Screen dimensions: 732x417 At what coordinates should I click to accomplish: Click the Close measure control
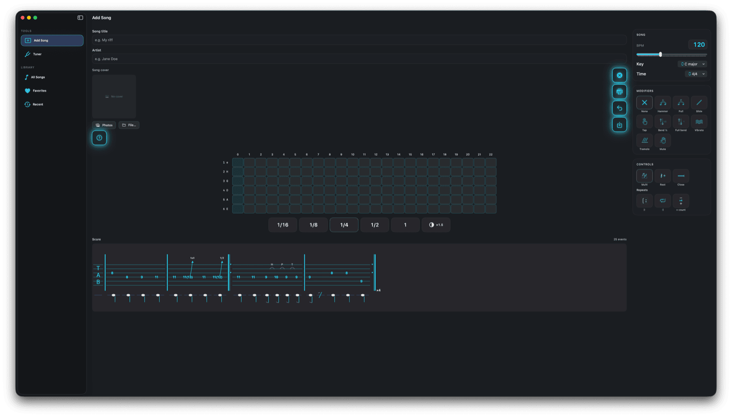tap(681, 176)
